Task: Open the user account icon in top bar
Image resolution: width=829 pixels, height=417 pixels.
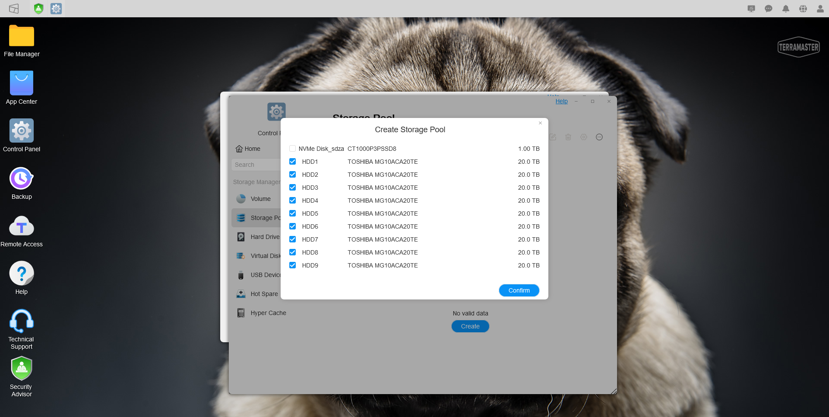Action: [x=820, y=9]
